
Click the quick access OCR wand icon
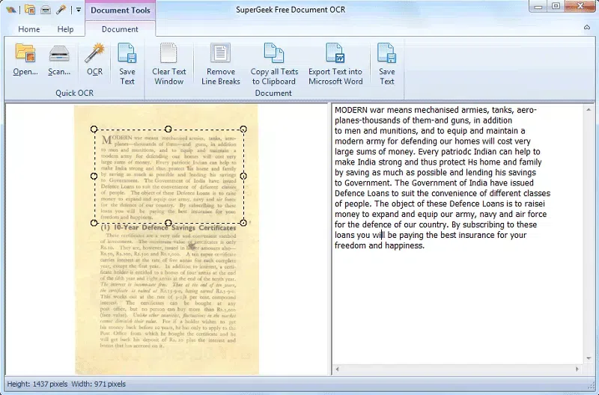point(61,10)
